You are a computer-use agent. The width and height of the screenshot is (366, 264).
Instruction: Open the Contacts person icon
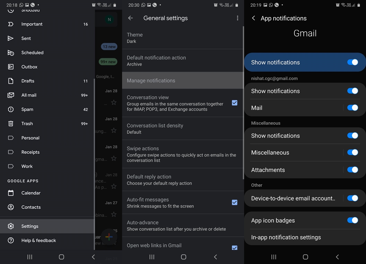[11, 207]
